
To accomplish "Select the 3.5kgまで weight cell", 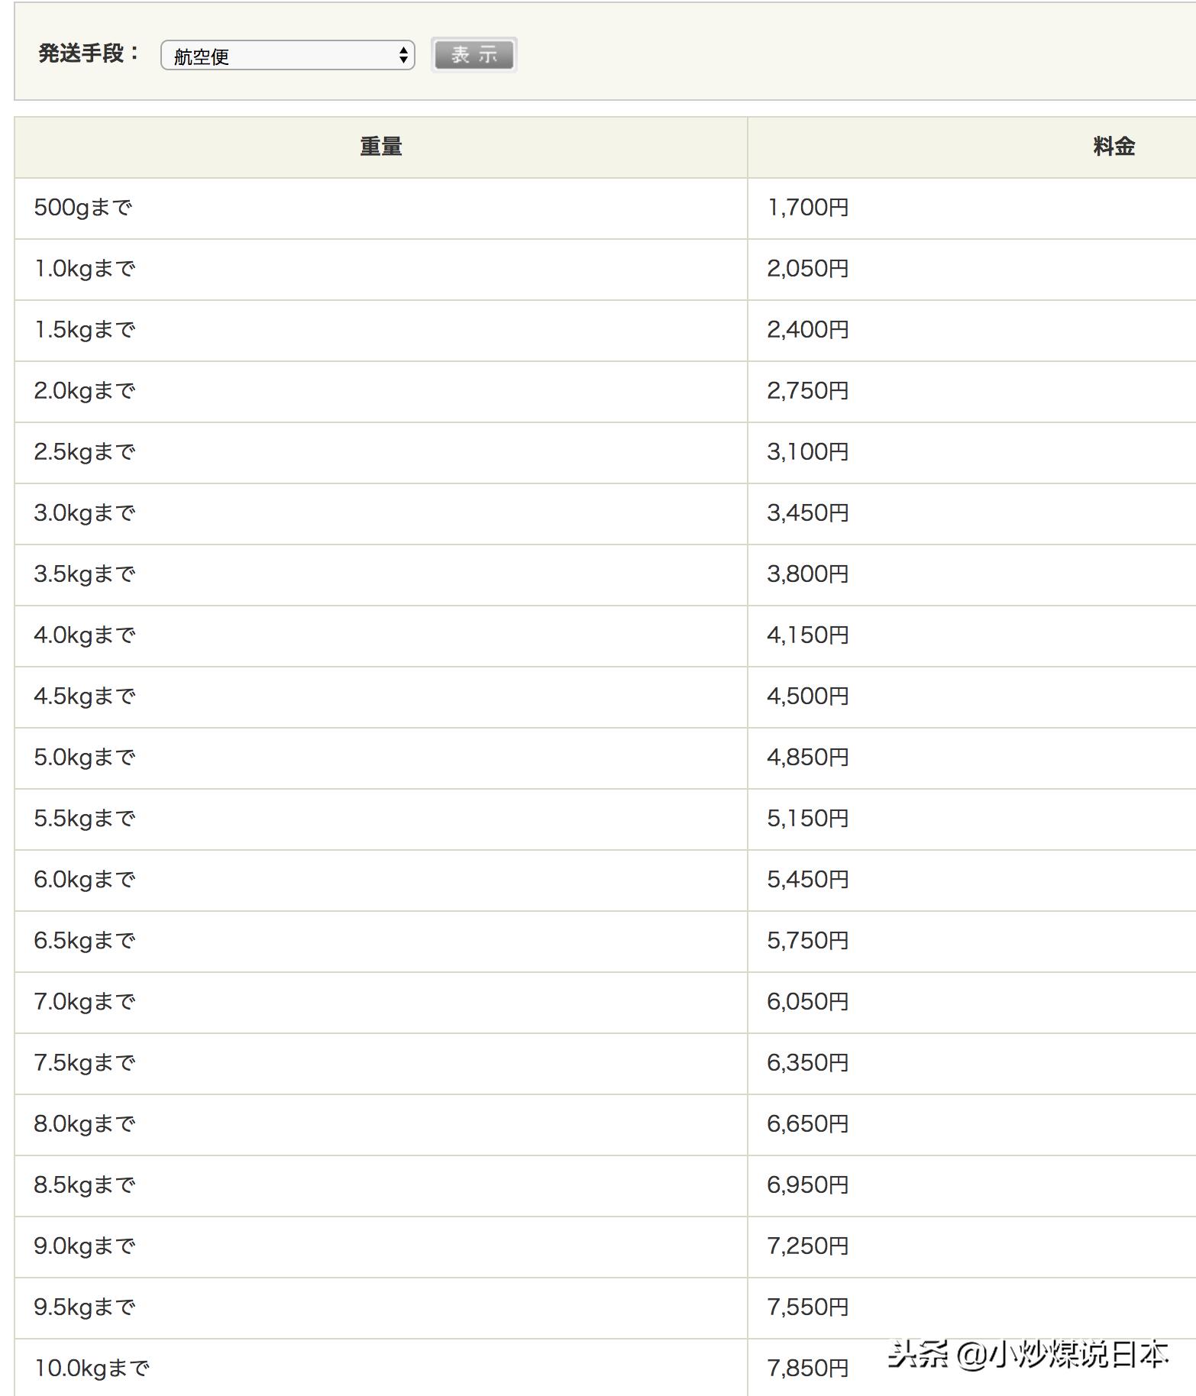I will [85, 574].
